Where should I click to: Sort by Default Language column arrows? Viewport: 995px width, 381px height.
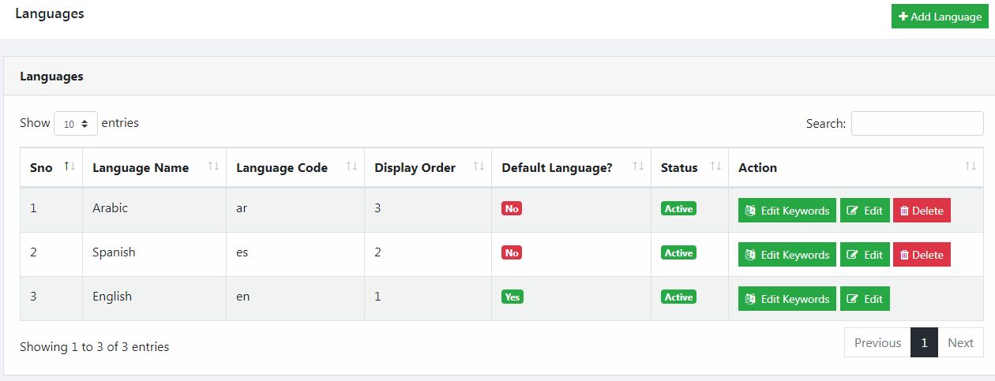point(638,166)
